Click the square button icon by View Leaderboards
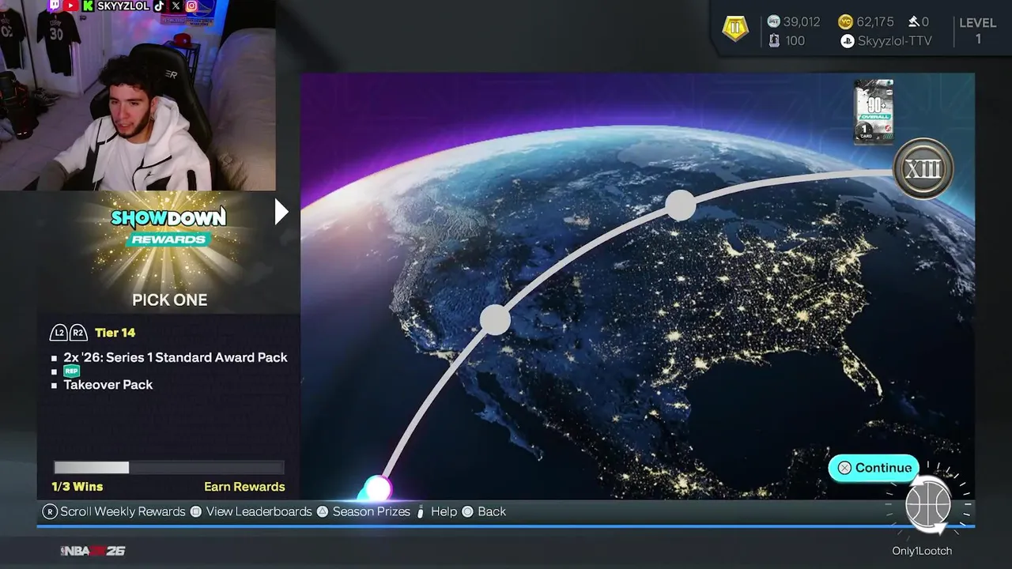Screen dimensions: 1012x569 pos(196,512)
